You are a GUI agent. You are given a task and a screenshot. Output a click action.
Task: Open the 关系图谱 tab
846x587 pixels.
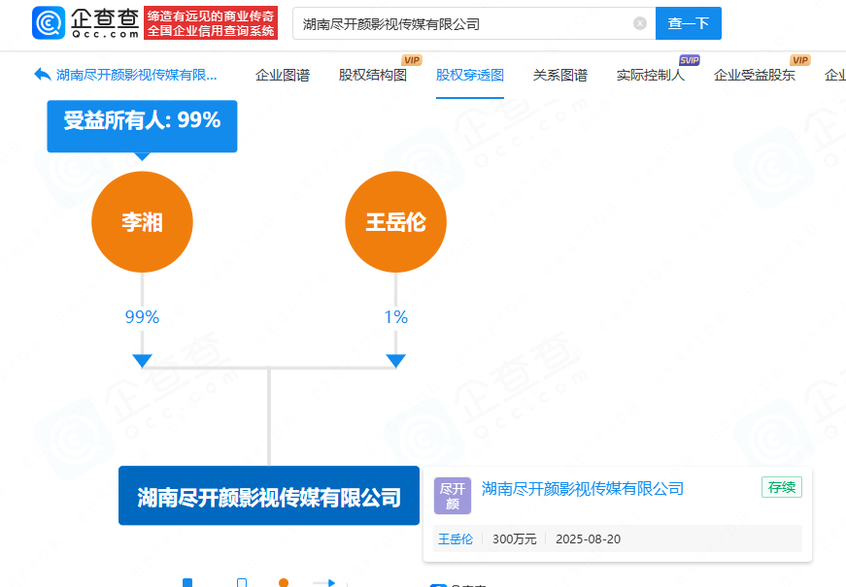(560, 74)
